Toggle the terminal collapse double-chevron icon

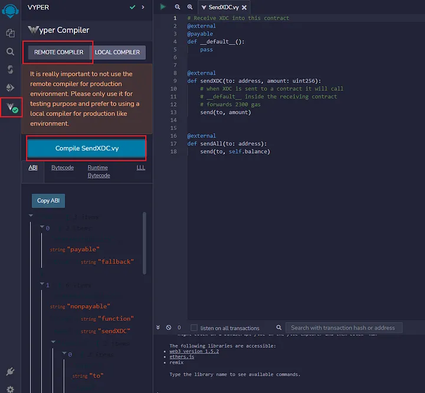point(158,328)
